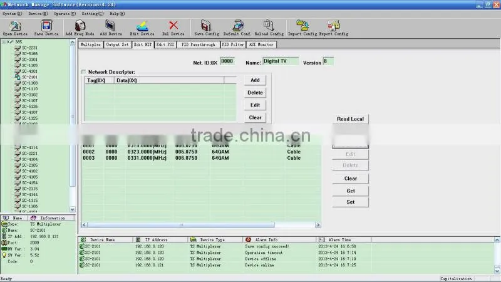The width and height of the screenshot is (501, 282).
Task: Click Clear below the greyed Delete button
Action: point(350,179)
